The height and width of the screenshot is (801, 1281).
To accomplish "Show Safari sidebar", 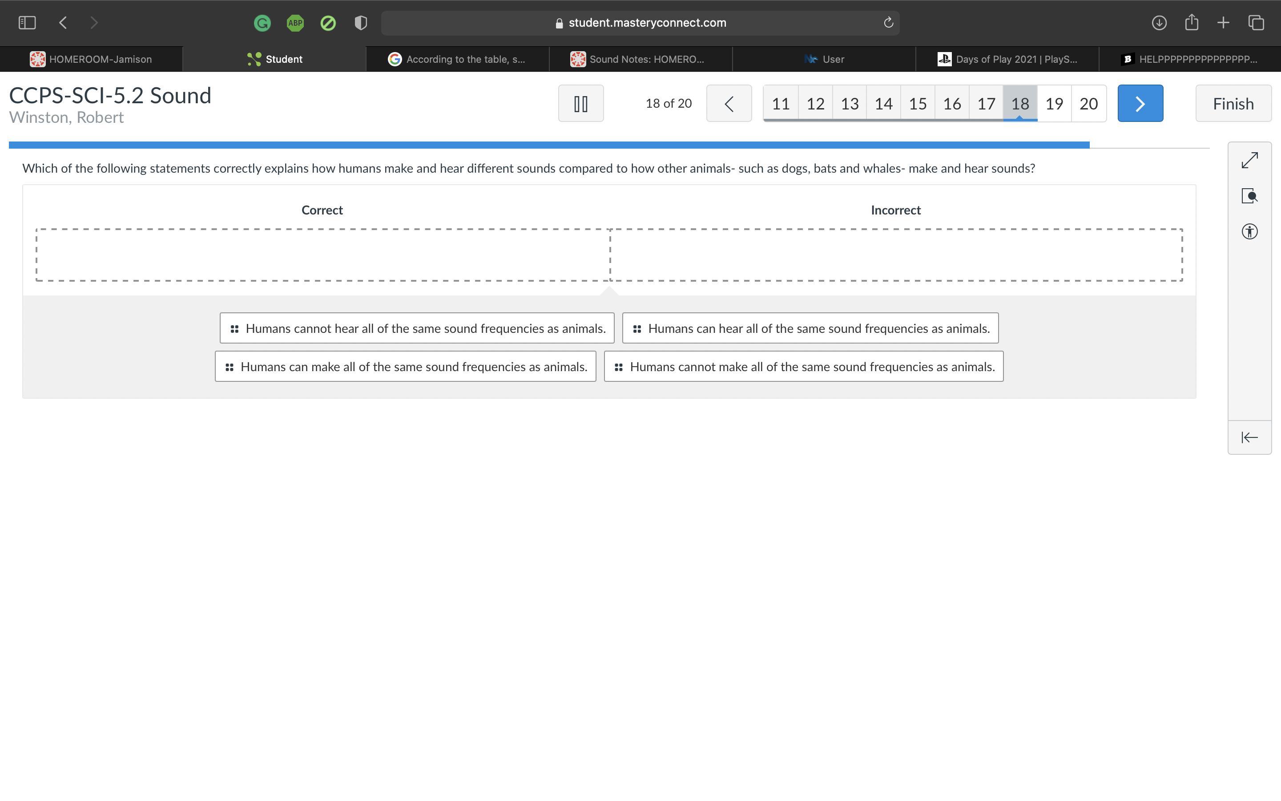I will (x=27, y=23).
